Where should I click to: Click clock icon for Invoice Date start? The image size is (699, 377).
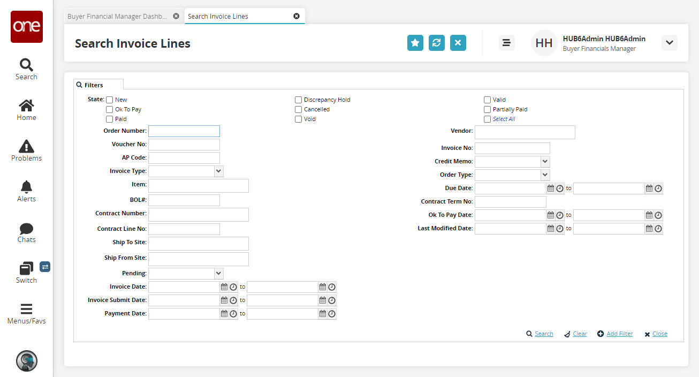tap(233, 287)
